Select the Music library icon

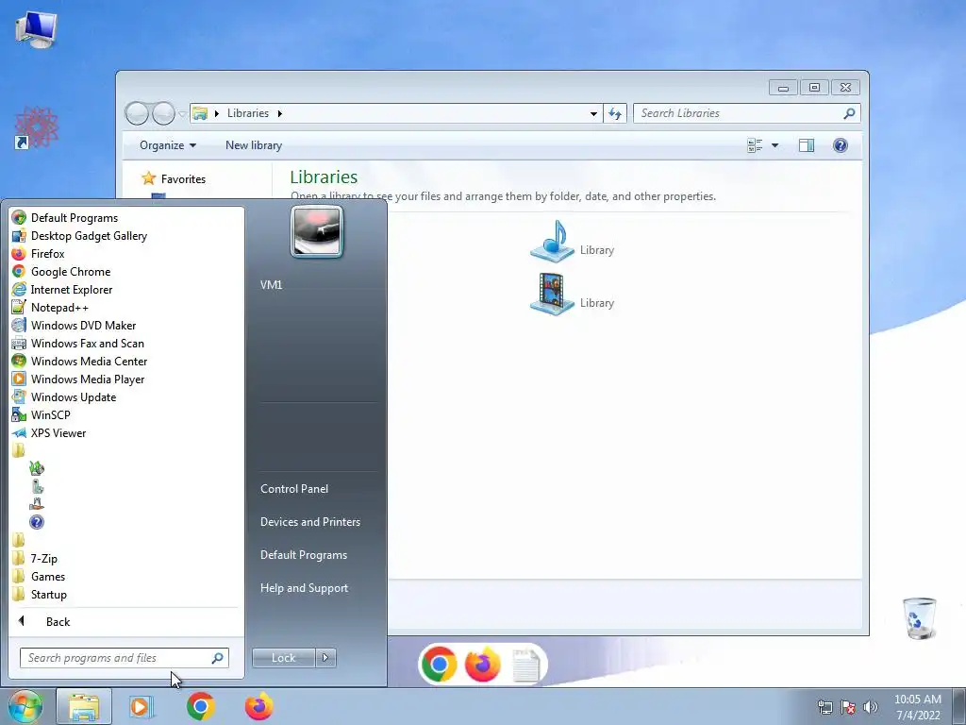click(553, 242)
